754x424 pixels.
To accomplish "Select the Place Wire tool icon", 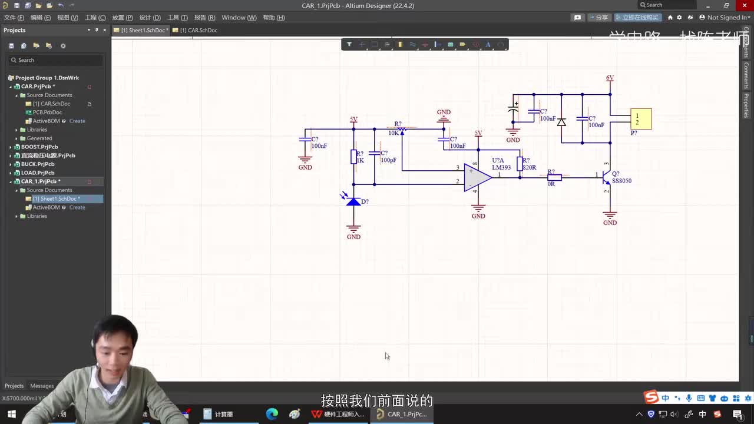I will [412, 45].
